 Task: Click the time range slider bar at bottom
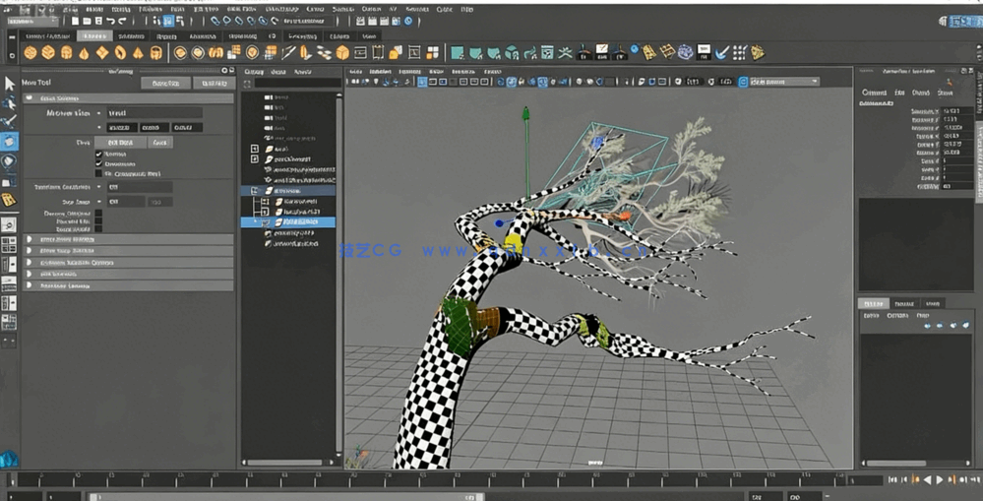point(285,496)
